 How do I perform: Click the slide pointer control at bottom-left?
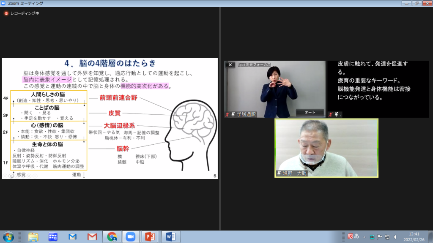11,176
